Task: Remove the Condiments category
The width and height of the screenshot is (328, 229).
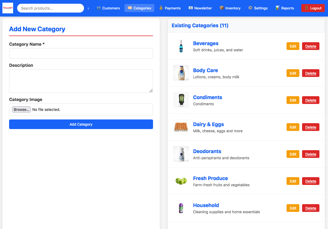Action: pos(311,100)
